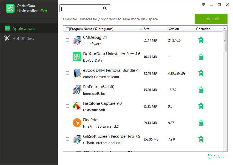Click the trash icon for GiliSoft Screen Recorder Pro
The image size is (233, 165).
(201, 139)
